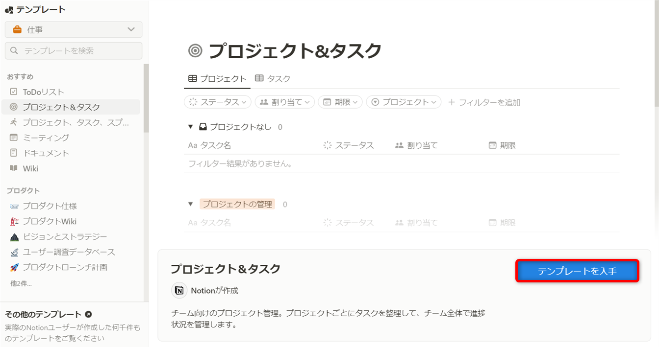This screenshot has width=659, height=347.
Task: Open the 割り当て filter dropdown
Action: [284, 102]
